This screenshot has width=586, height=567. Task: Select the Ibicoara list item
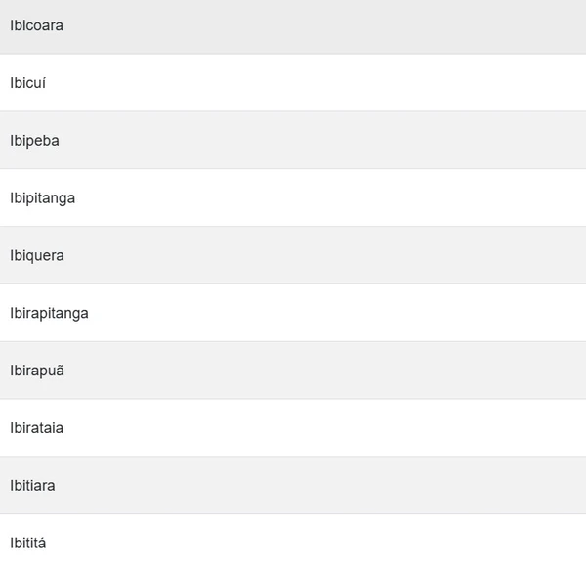click(x=293, y=25)
